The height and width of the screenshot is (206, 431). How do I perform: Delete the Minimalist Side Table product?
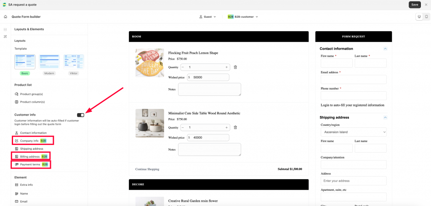pos(235,127)
